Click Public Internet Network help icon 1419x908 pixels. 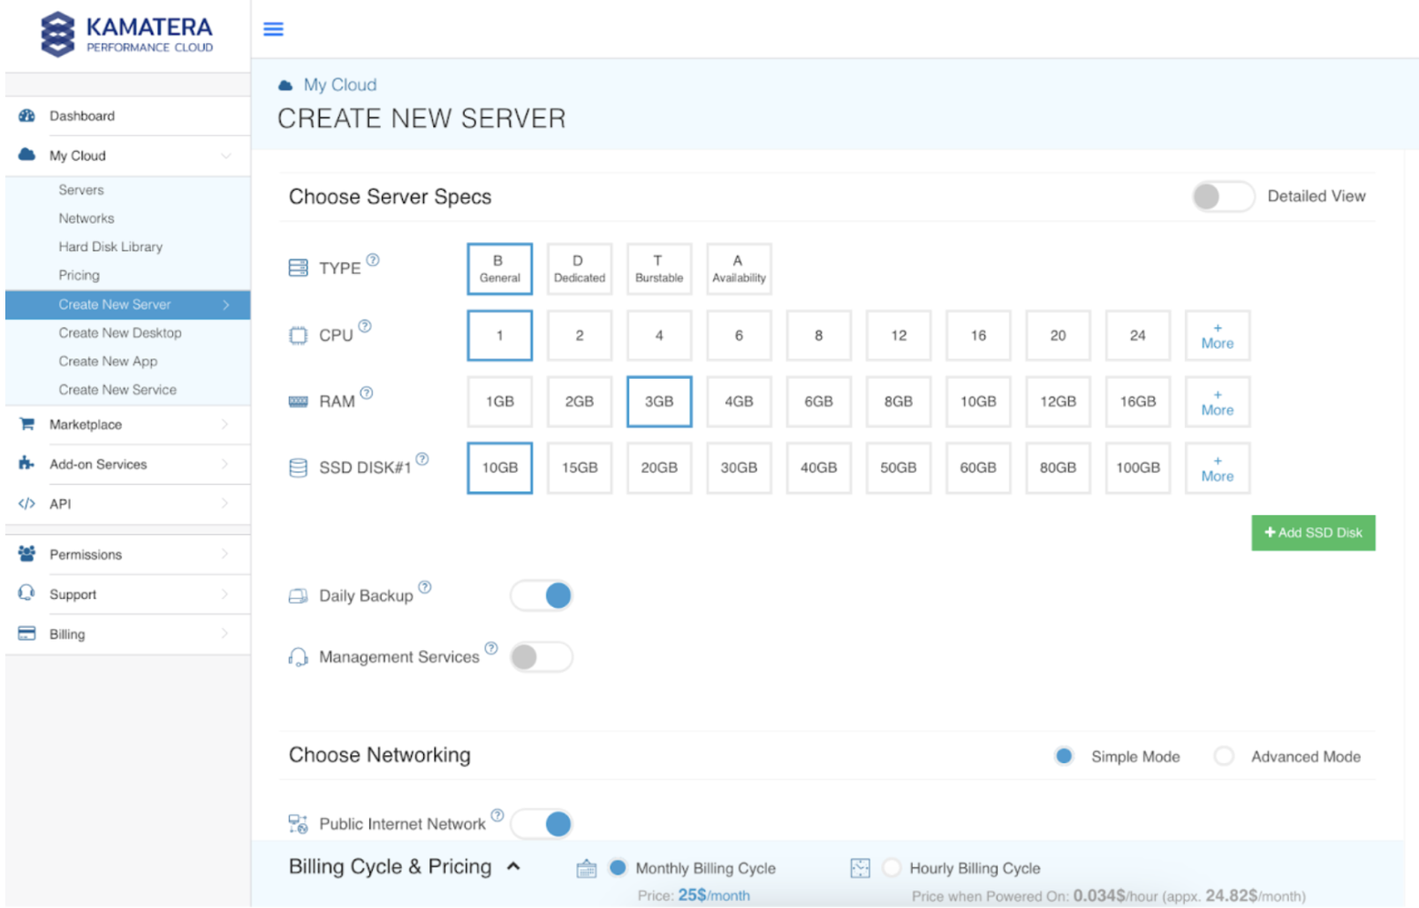[497, 815]
